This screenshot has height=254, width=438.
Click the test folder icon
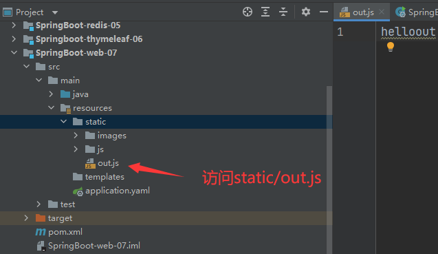tap(53, 204)
